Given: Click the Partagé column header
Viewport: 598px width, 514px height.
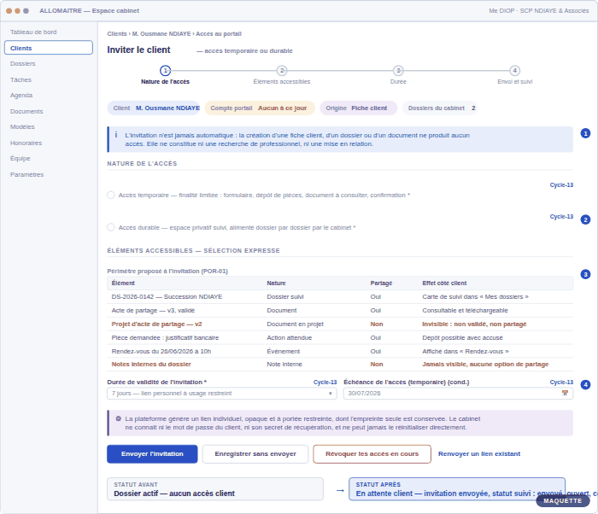Looking at the screenshot, I should click(381, 283).
